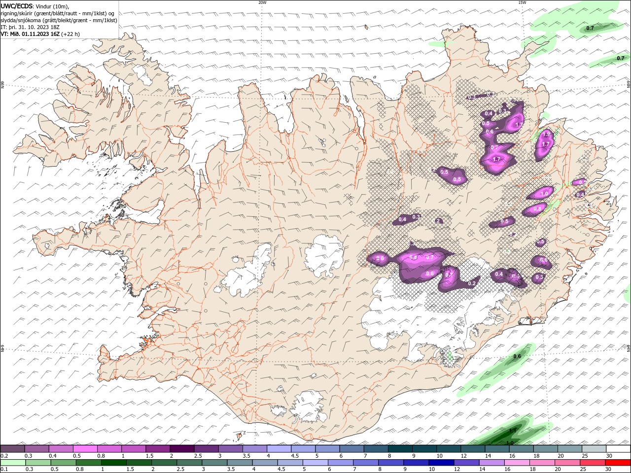Image resolution: width=631 pixels, height=473 pixels.
Task: Click the "0.6" value in the green area off the southeast coast
Action: [x=517, y=357]
